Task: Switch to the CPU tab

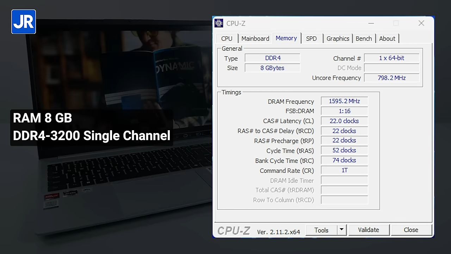Action: pyautogui.click(x=227, y=38)
